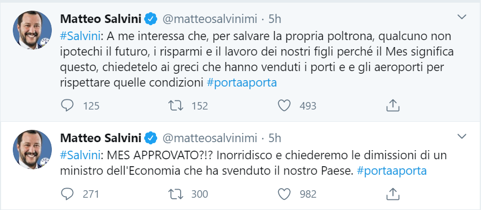Image resolution: width=483 pixels, height=210 pixels.
Task: Open #portaaporta hashtag in first tweet
Action: tap(241, 83)
